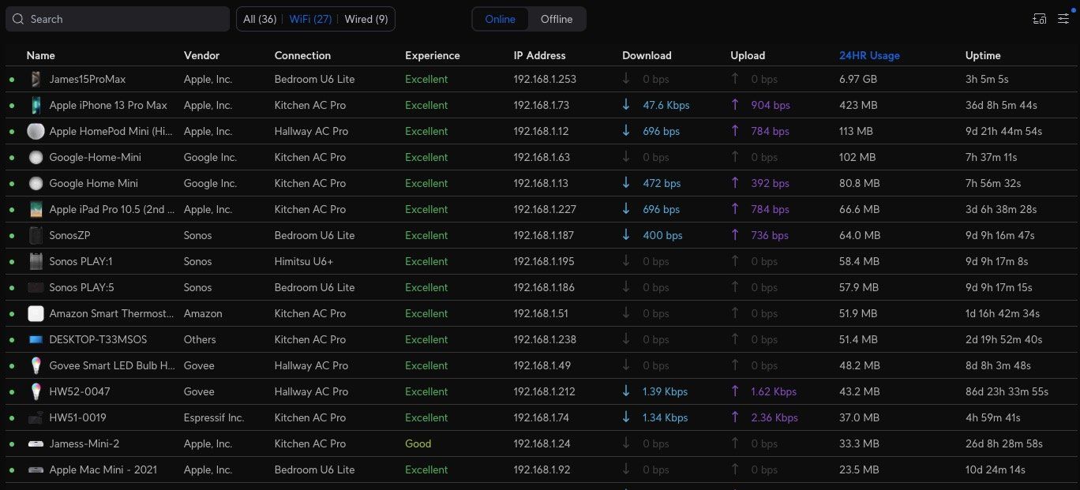Click the Himitsu U6+ connection cell
Viewport: 1080px width, 490px height.
pos(304,261)
